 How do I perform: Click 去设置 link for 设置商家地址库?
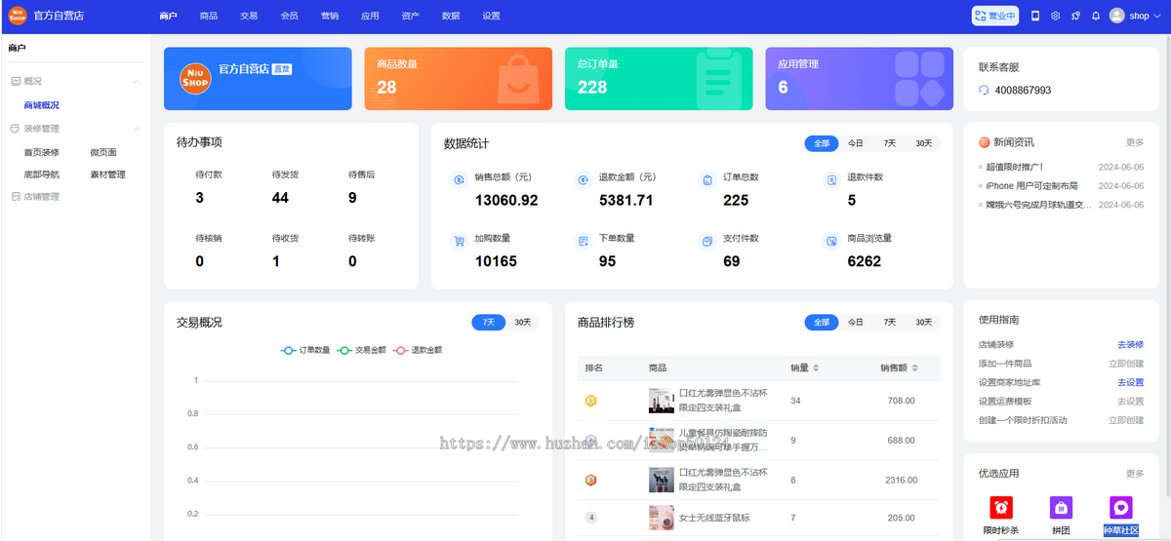click(1130, 382)
